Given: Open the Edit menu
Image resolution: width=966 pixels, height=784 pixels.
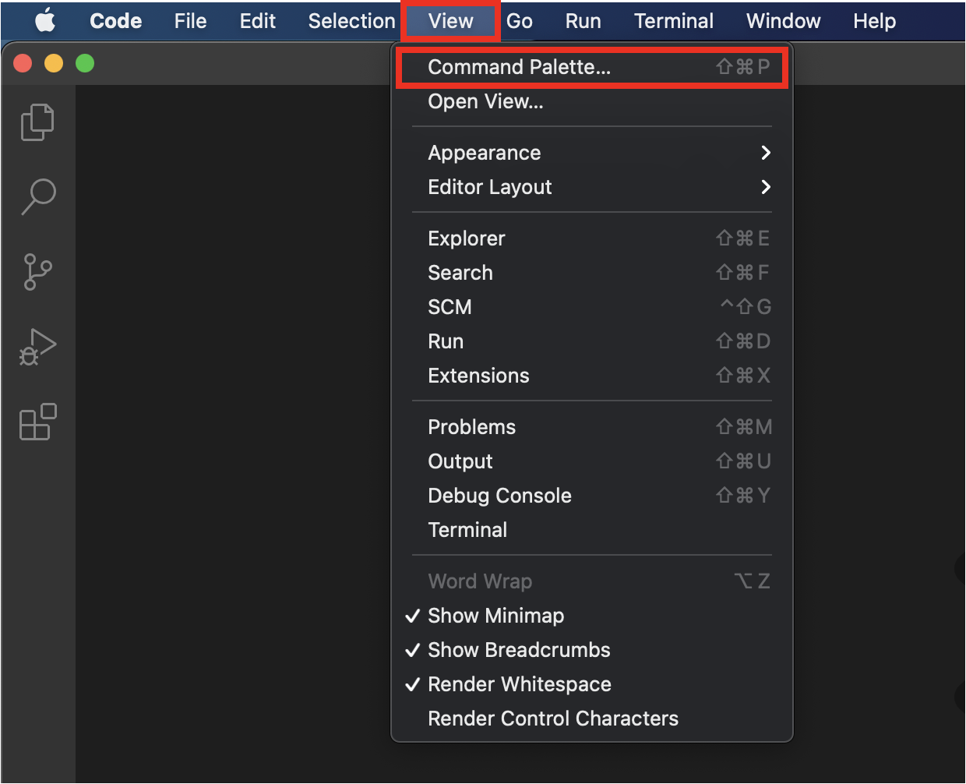Looking at the screenshot, I should point(257,21).
